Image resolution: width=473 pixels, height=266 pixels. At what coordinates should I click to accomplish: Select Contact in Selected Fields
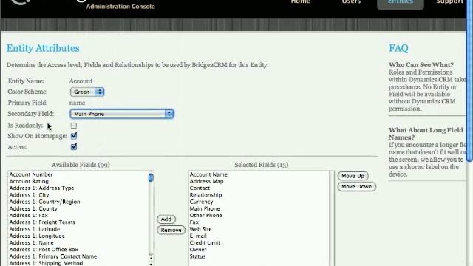tap(259, 188)
